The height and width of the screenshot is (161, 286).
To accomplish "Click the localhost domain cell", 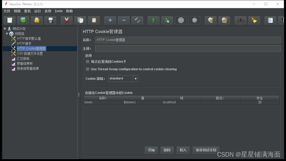I will (182, 102).
